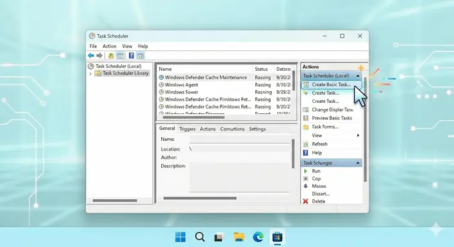The height and width of the screenshot is (247, 454).
Task: Toggle the show/hide console tree toolbar icon
Action: pyautogui.click(x=120, y=55)
